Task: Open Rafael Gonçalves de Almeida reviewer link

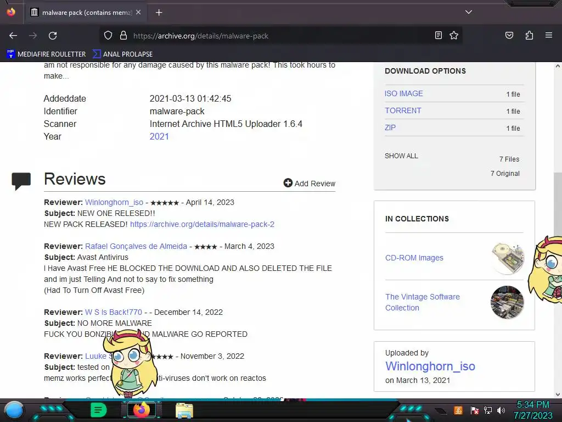Action: click(136, 246)
